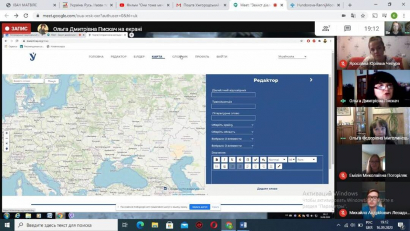Open the Font family dropdown

pyautogui.click(x=306, y=159)
